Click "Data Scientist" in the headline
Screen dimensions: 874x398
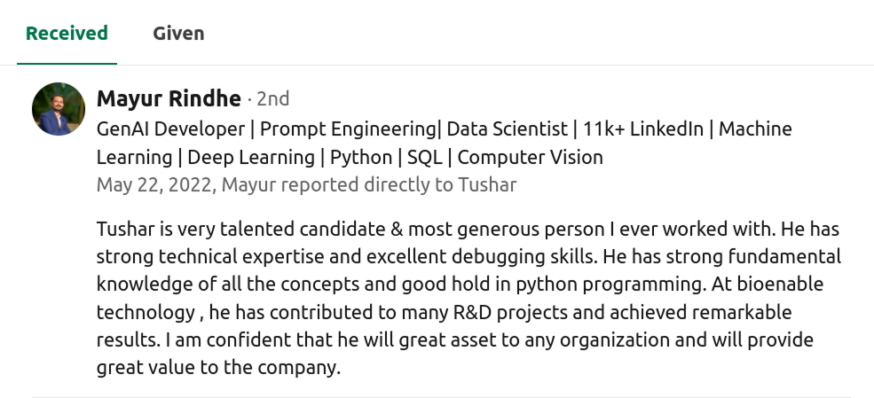point(507,129)
